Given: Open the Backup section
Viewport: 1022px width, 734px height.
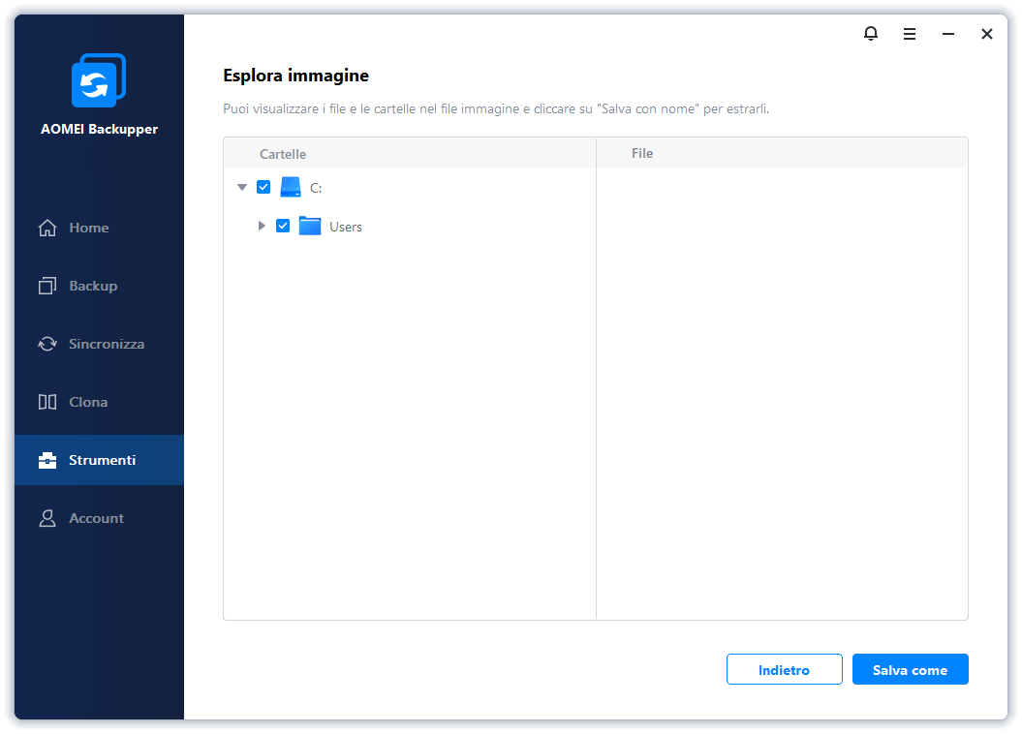Looking at the screenshot, I should (x=99, y=286).
